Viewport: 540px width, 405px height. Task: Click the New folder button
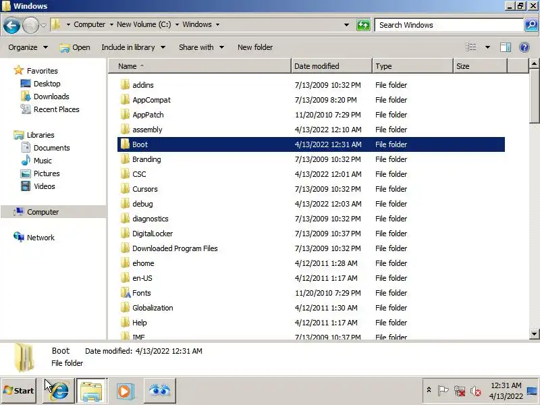coord(255,47)
